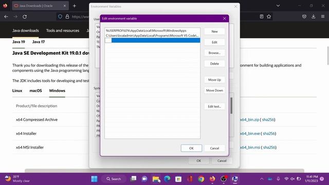
Task: Show hidden system tray icons
Action: point(262,179)
